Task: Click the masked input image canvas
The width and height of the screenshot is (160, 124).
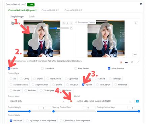Action: [x=42, y=39]
